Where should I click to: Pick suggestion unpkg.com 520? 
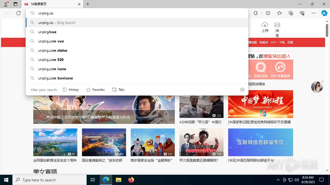(x=137, y=60)
